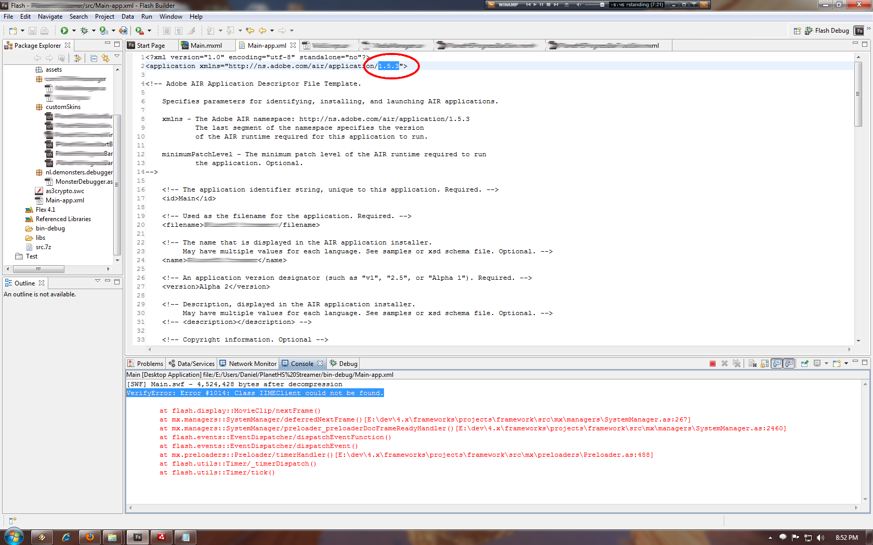Open the Run button dropdown arrow

point(74,31)
